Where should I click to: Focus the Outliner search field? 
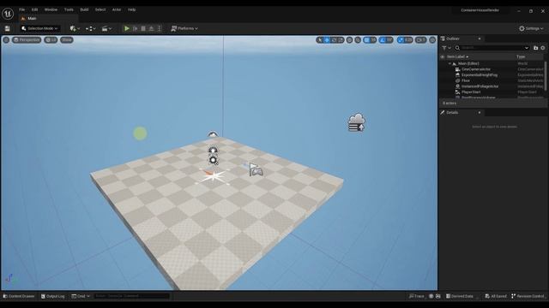492,48
